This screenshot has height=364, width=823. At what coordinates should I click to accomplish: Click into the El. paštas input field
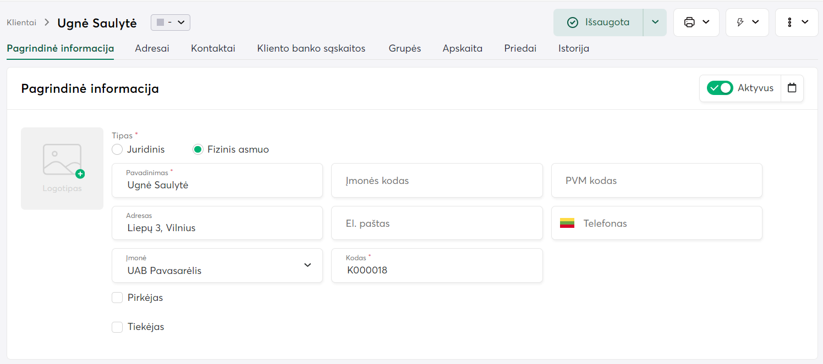click(437, 223)
